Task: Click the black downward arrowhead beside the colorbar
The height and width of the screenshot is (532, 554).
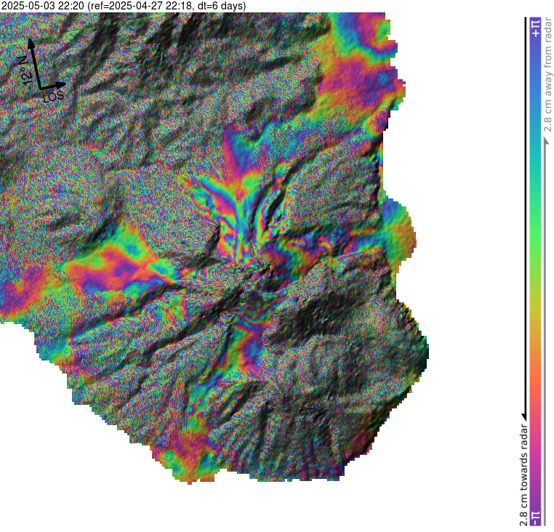Action: click(523, 414)
